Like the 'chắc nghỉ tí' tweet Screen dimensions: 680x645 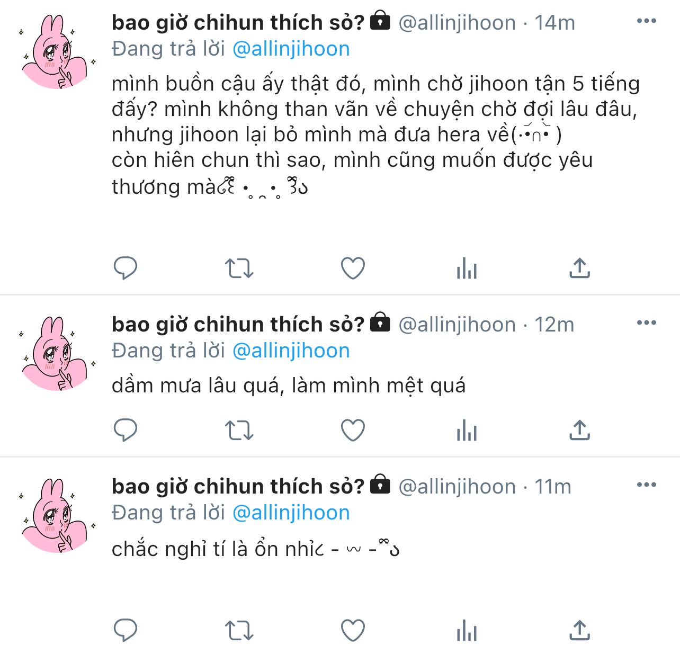click(353, 631)
